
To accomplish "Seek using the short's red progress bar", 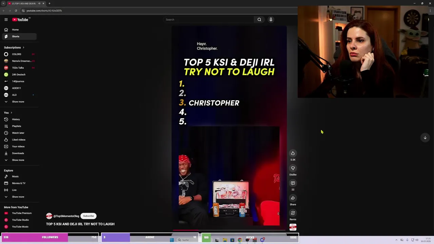I will click(229, 230).
